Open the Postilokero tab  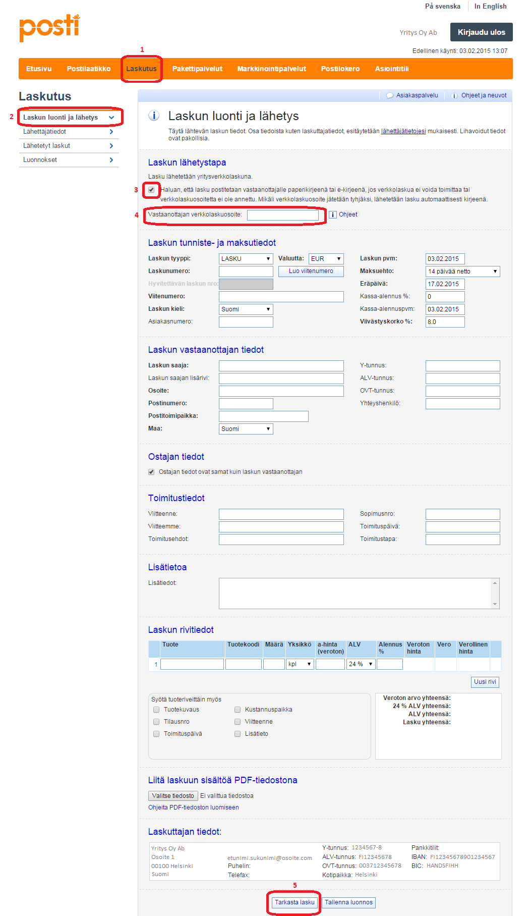click(x=340, y=69)
